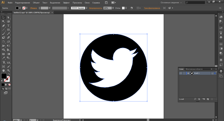The height and width of the screenshot is (121, 224).
Task: Select the Zoom magnifier tool
Action: click(x=8, y=70)
